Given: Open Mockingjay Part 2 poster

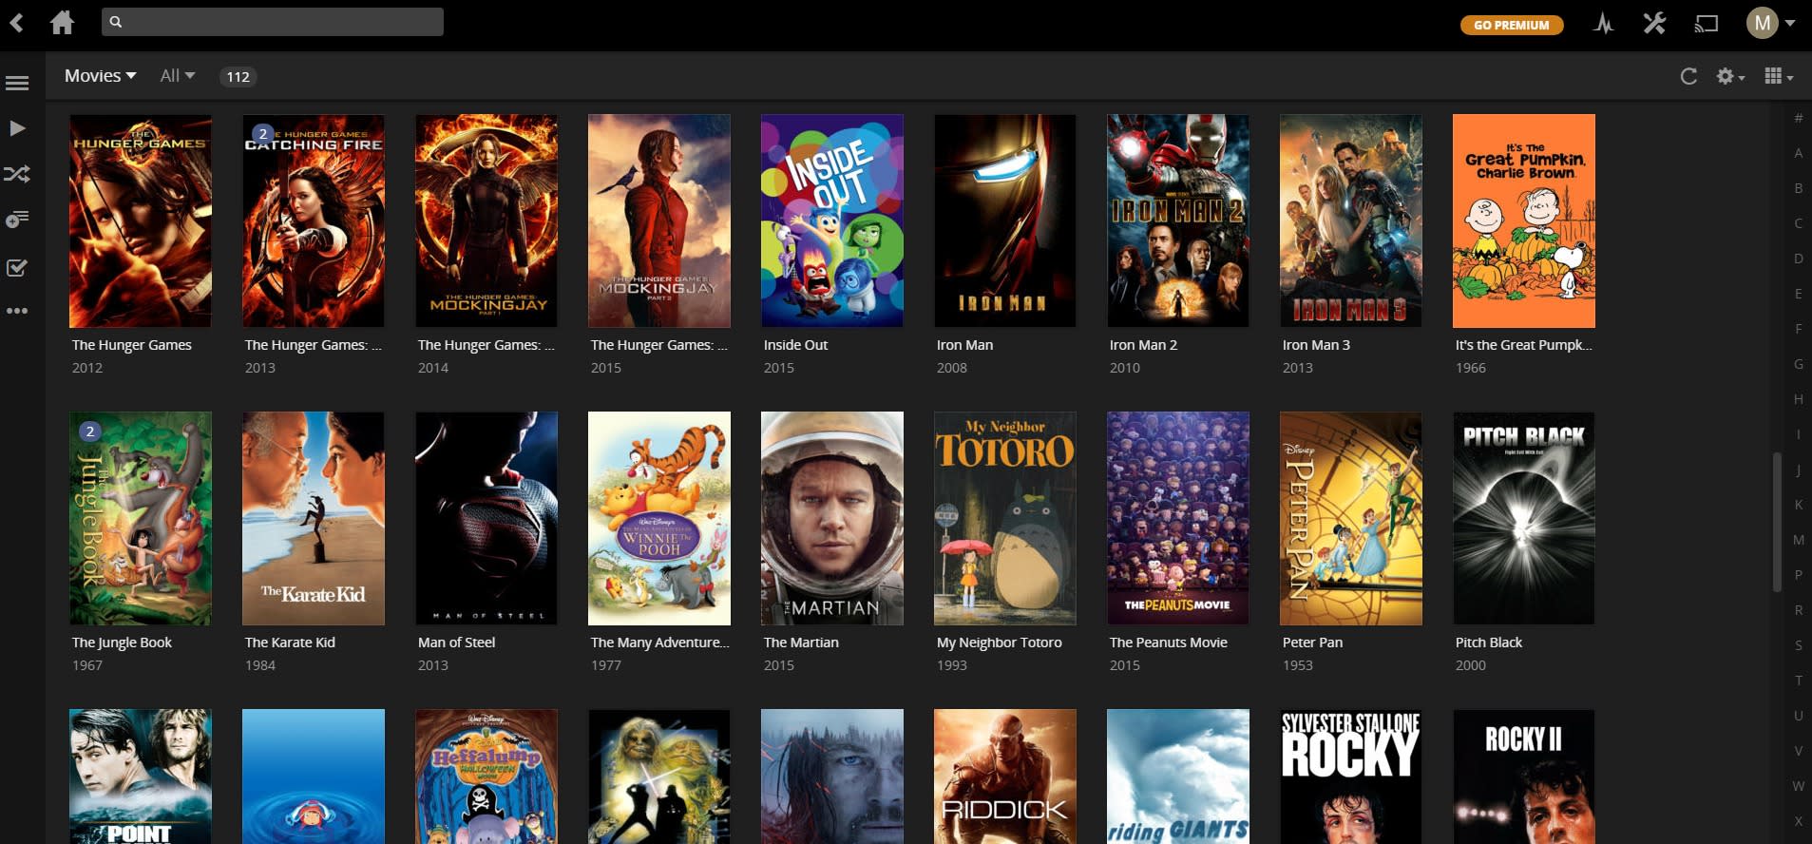Looking at the screenshot, I should [659, 221].
